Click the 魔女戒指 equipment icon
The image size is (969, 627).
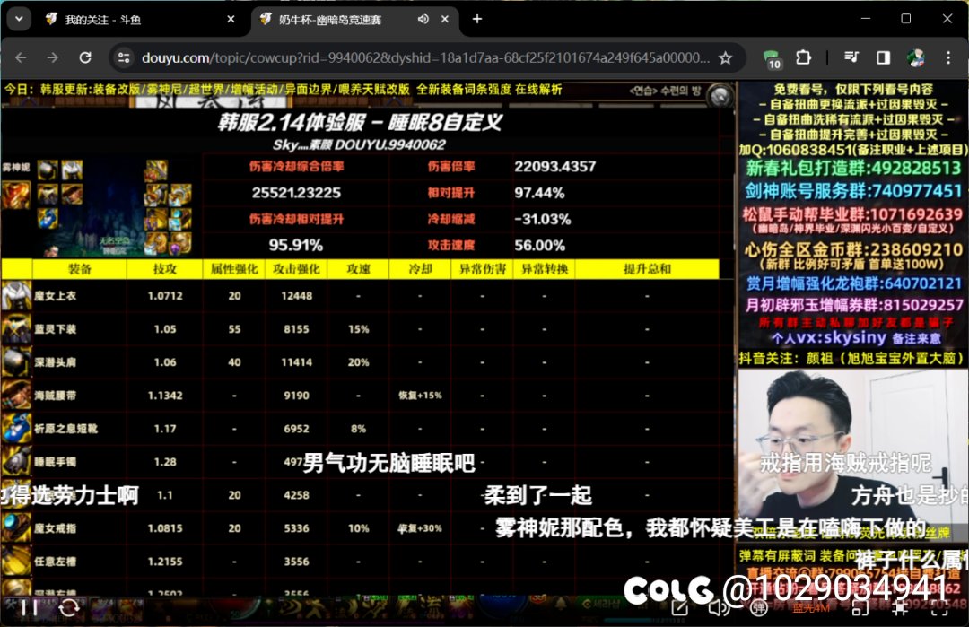(16, 527)
